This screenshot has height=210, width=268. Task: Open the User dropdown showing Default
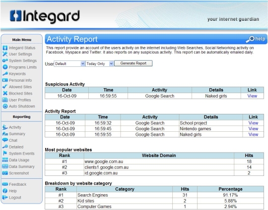click(x=69, y=64)
